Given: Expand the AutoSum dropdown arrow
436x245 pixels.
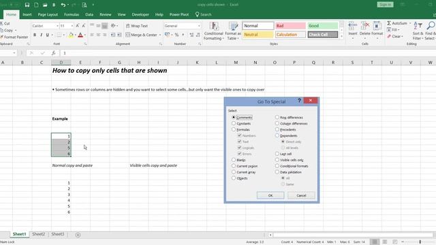Looking at the screenshot, I should coord(410,23).
